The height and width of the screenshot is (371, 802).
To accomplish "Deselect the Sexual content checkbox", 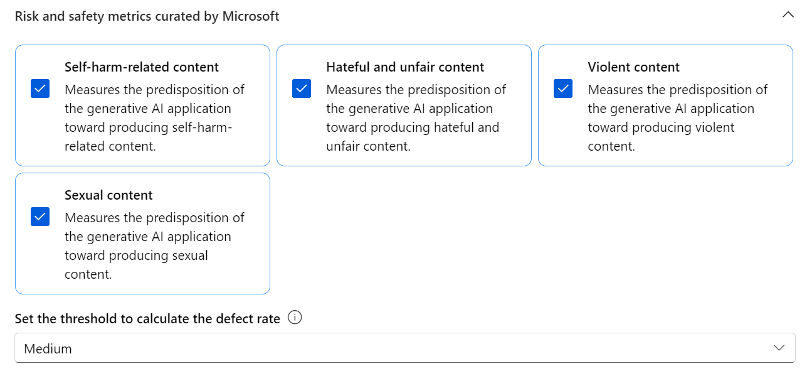I will [x=40, y=217].
